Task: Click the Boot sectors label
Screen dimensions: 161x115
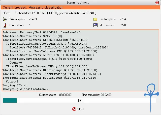Action: (x=17, y=25)
